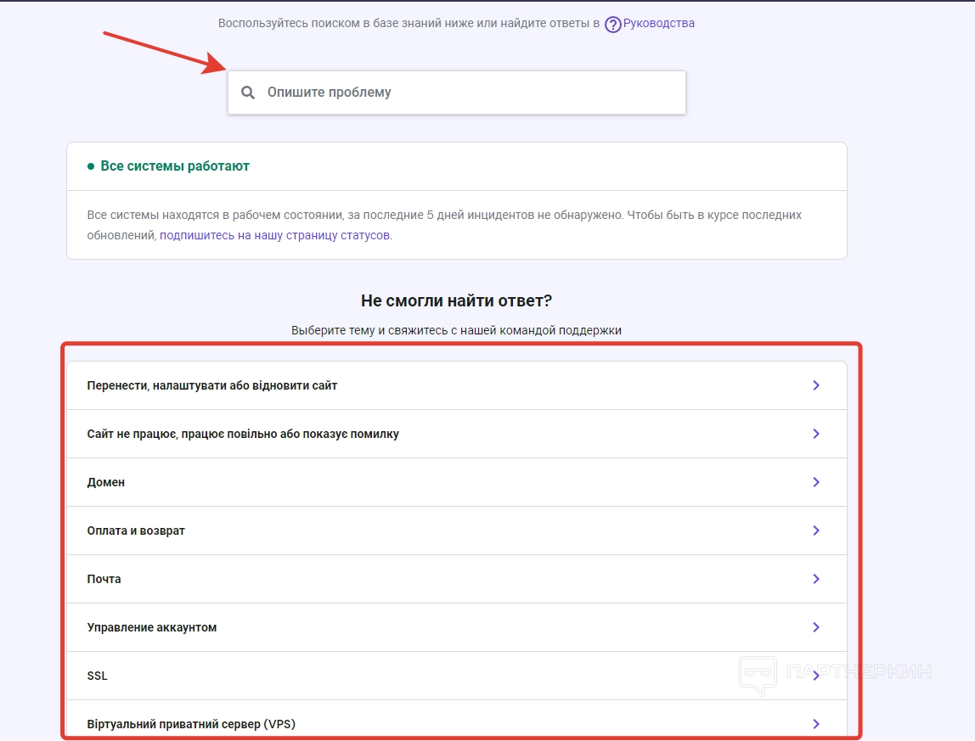Open the 'Перенести, налаштувати або відновити сайт' topic

click(212, 385)
